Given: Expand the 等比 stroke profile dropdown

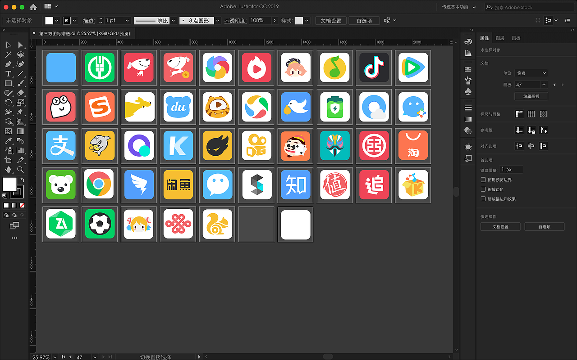Looking at the screenshot, I should [x=173, y=21].
